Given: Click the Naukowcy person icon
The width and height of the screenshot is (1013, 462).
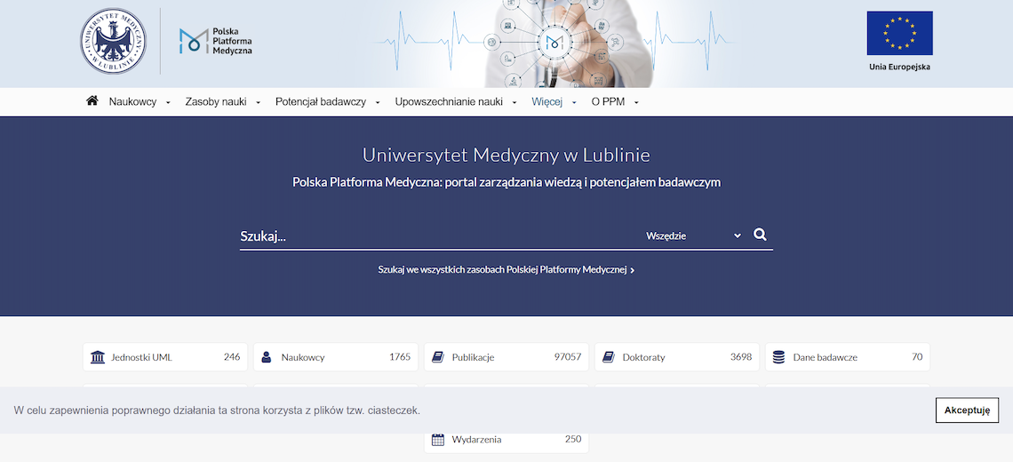Looking at the screenshot, I should pos(267,357).
